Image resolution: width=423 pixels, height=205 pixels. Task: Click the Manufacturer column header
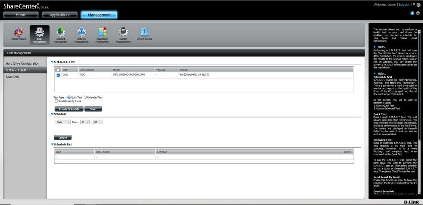coord(95,70)
